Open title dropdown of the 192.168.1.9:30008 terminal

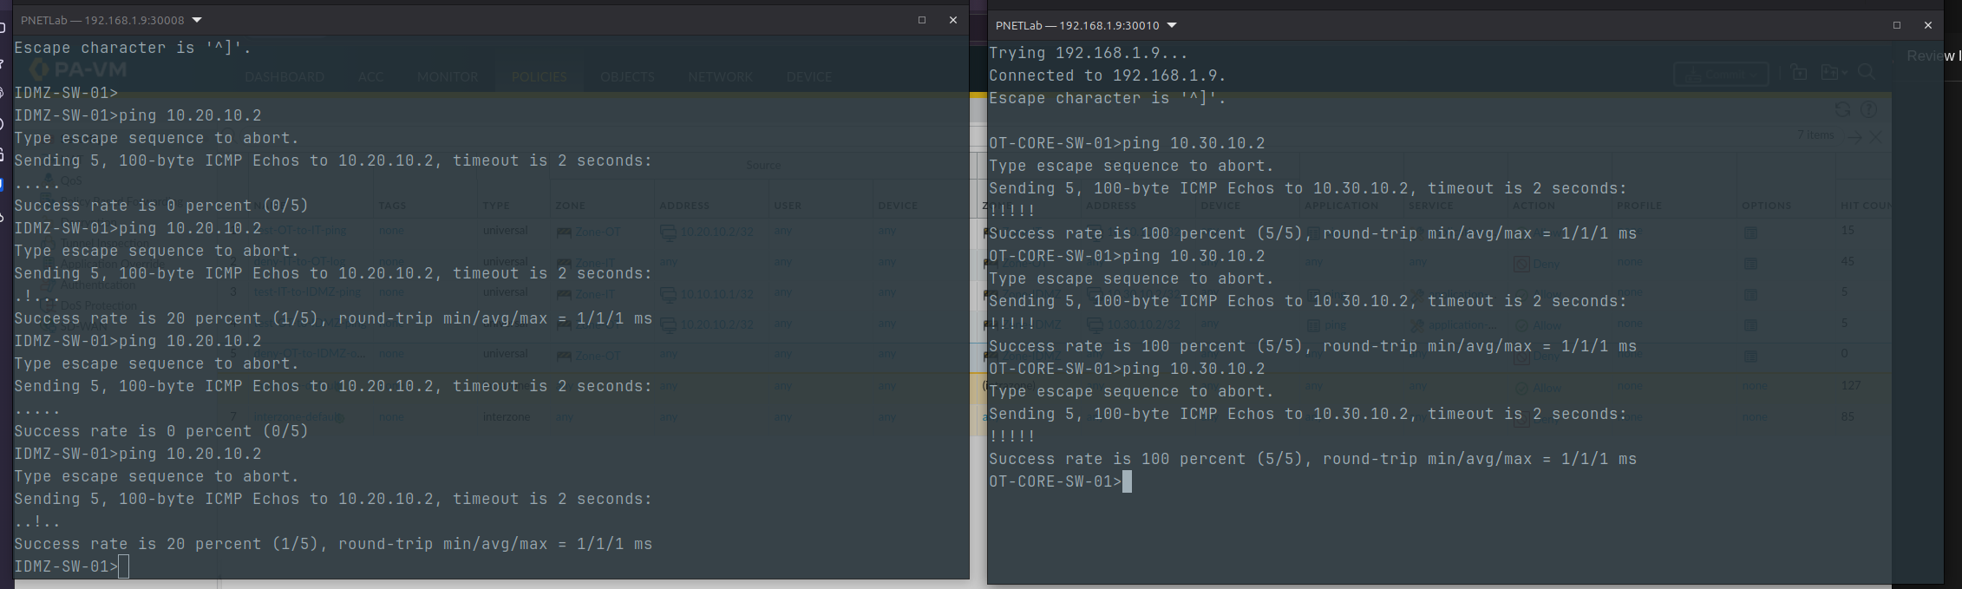click(x=196, y=20)
